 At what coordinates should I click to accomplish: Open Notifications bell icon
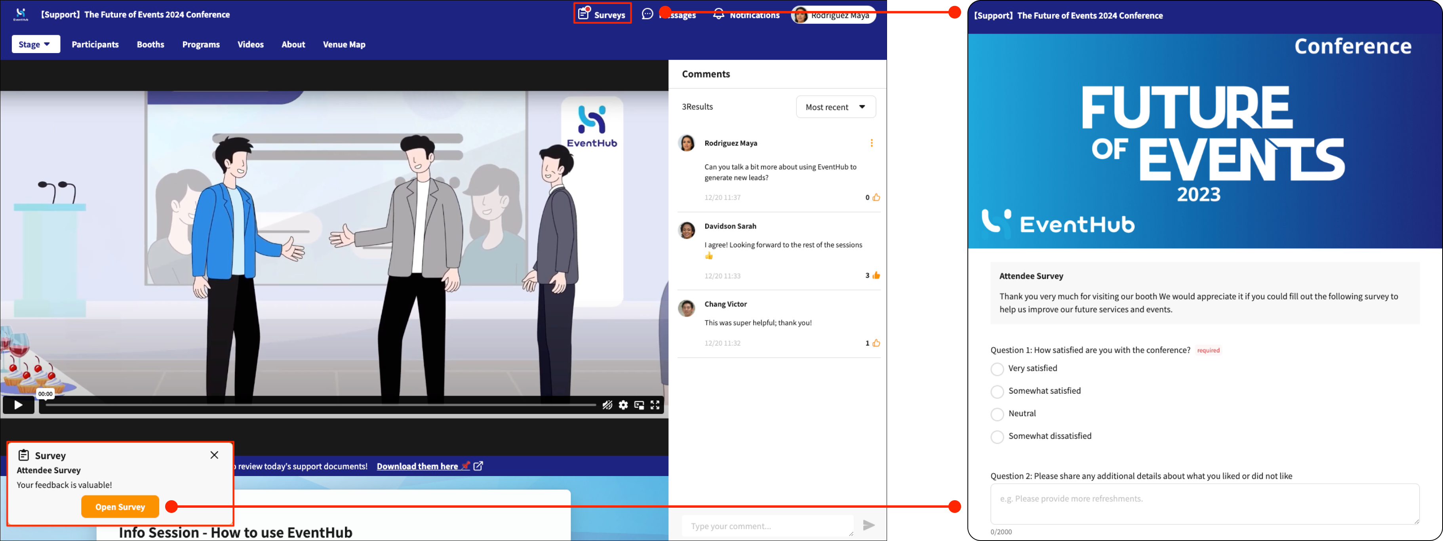pos(718,15)
